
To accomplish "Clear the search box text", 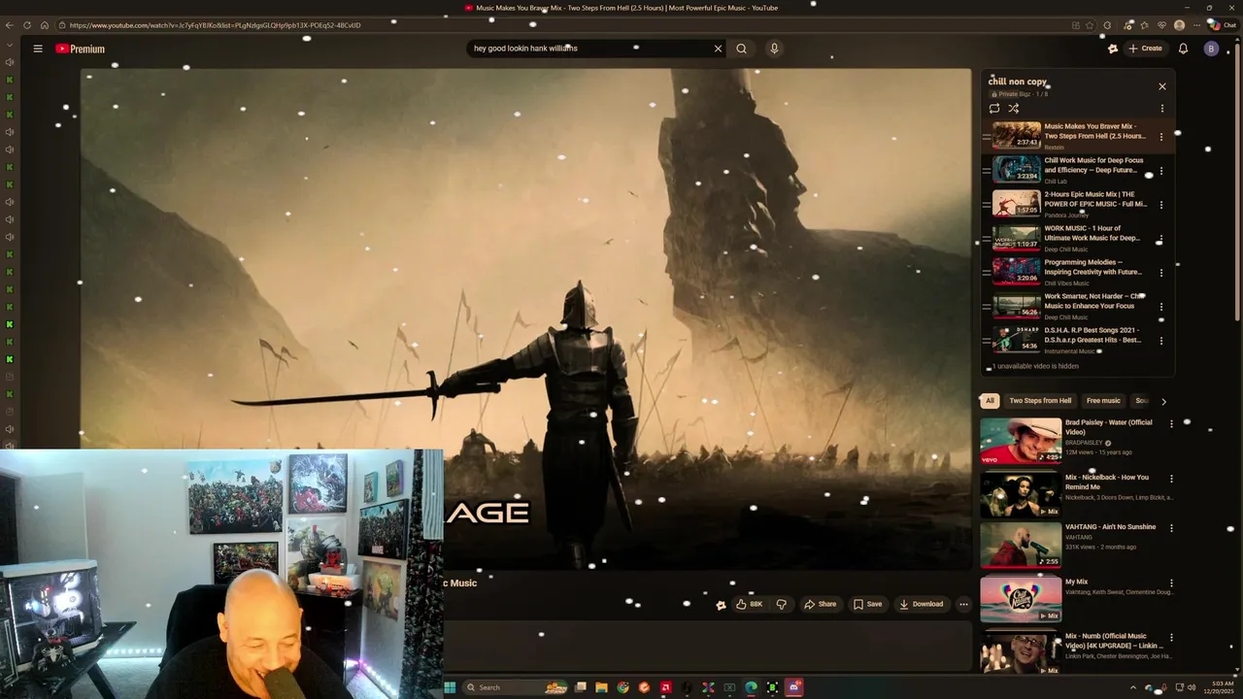I will tap(718, 49).
